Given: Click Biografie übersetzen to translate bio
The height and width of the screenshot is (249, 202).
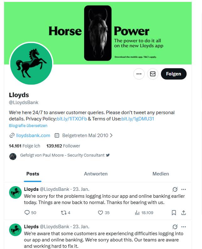Looking at the screenshot, I should coord(28,126).
